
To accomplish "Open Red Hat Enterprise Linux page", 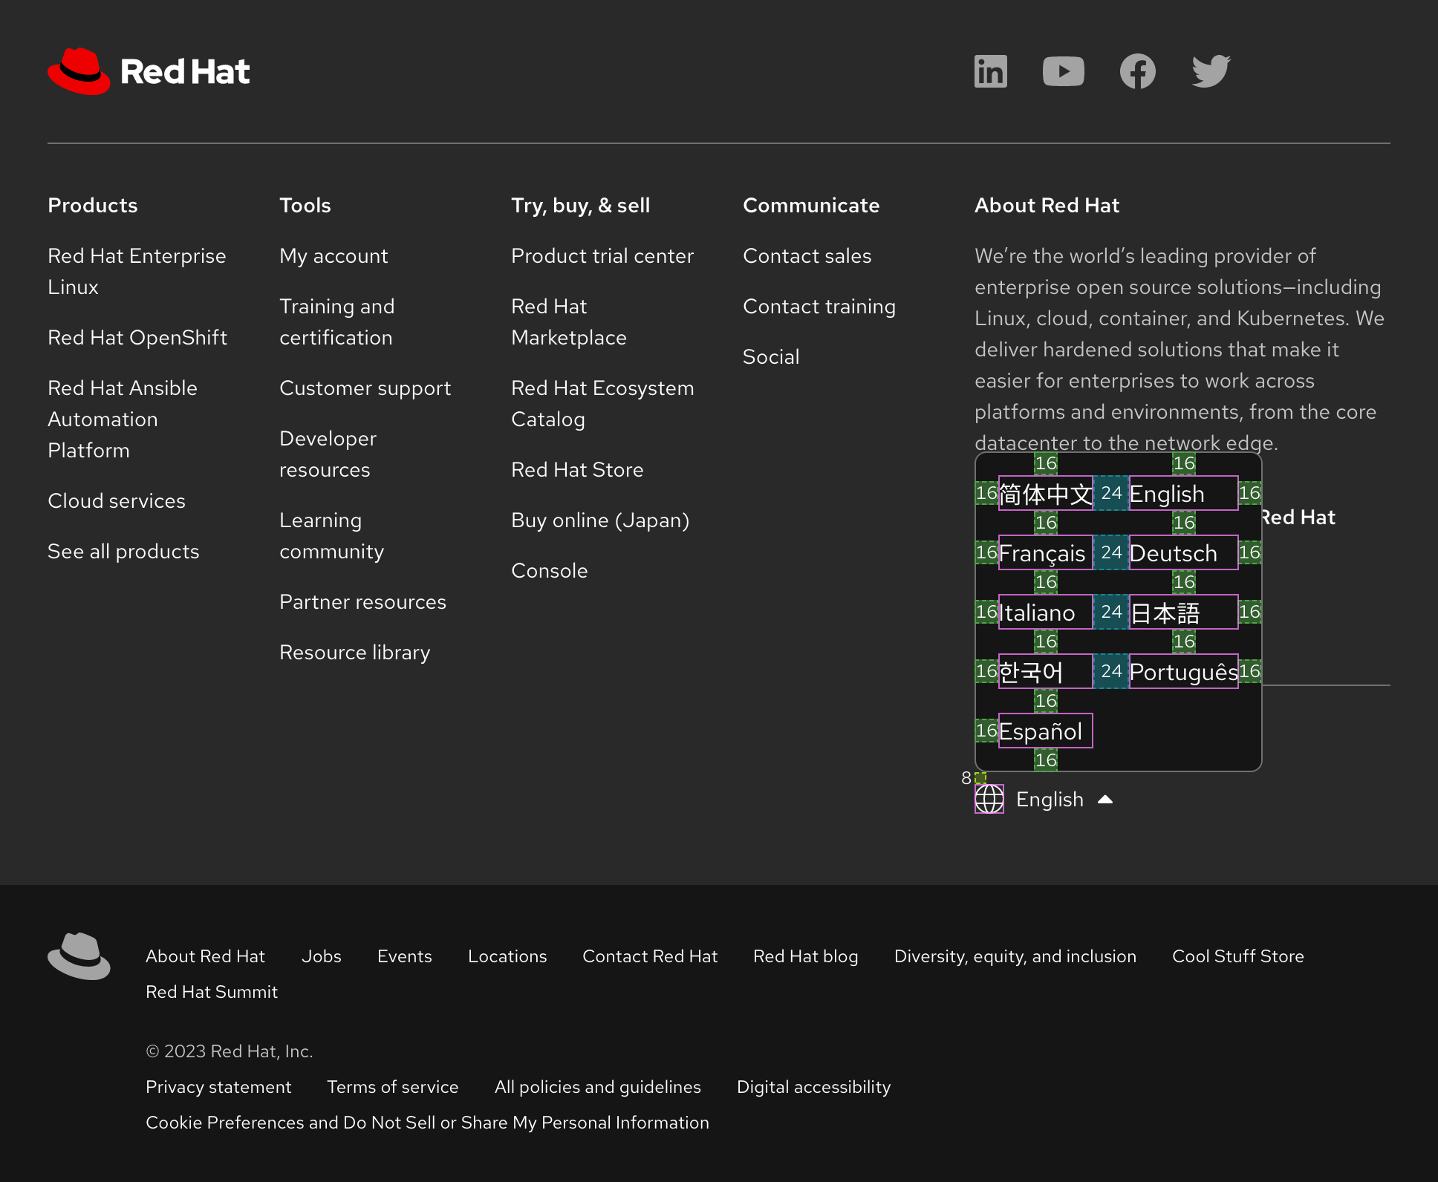I will click(x=137, y=271).
